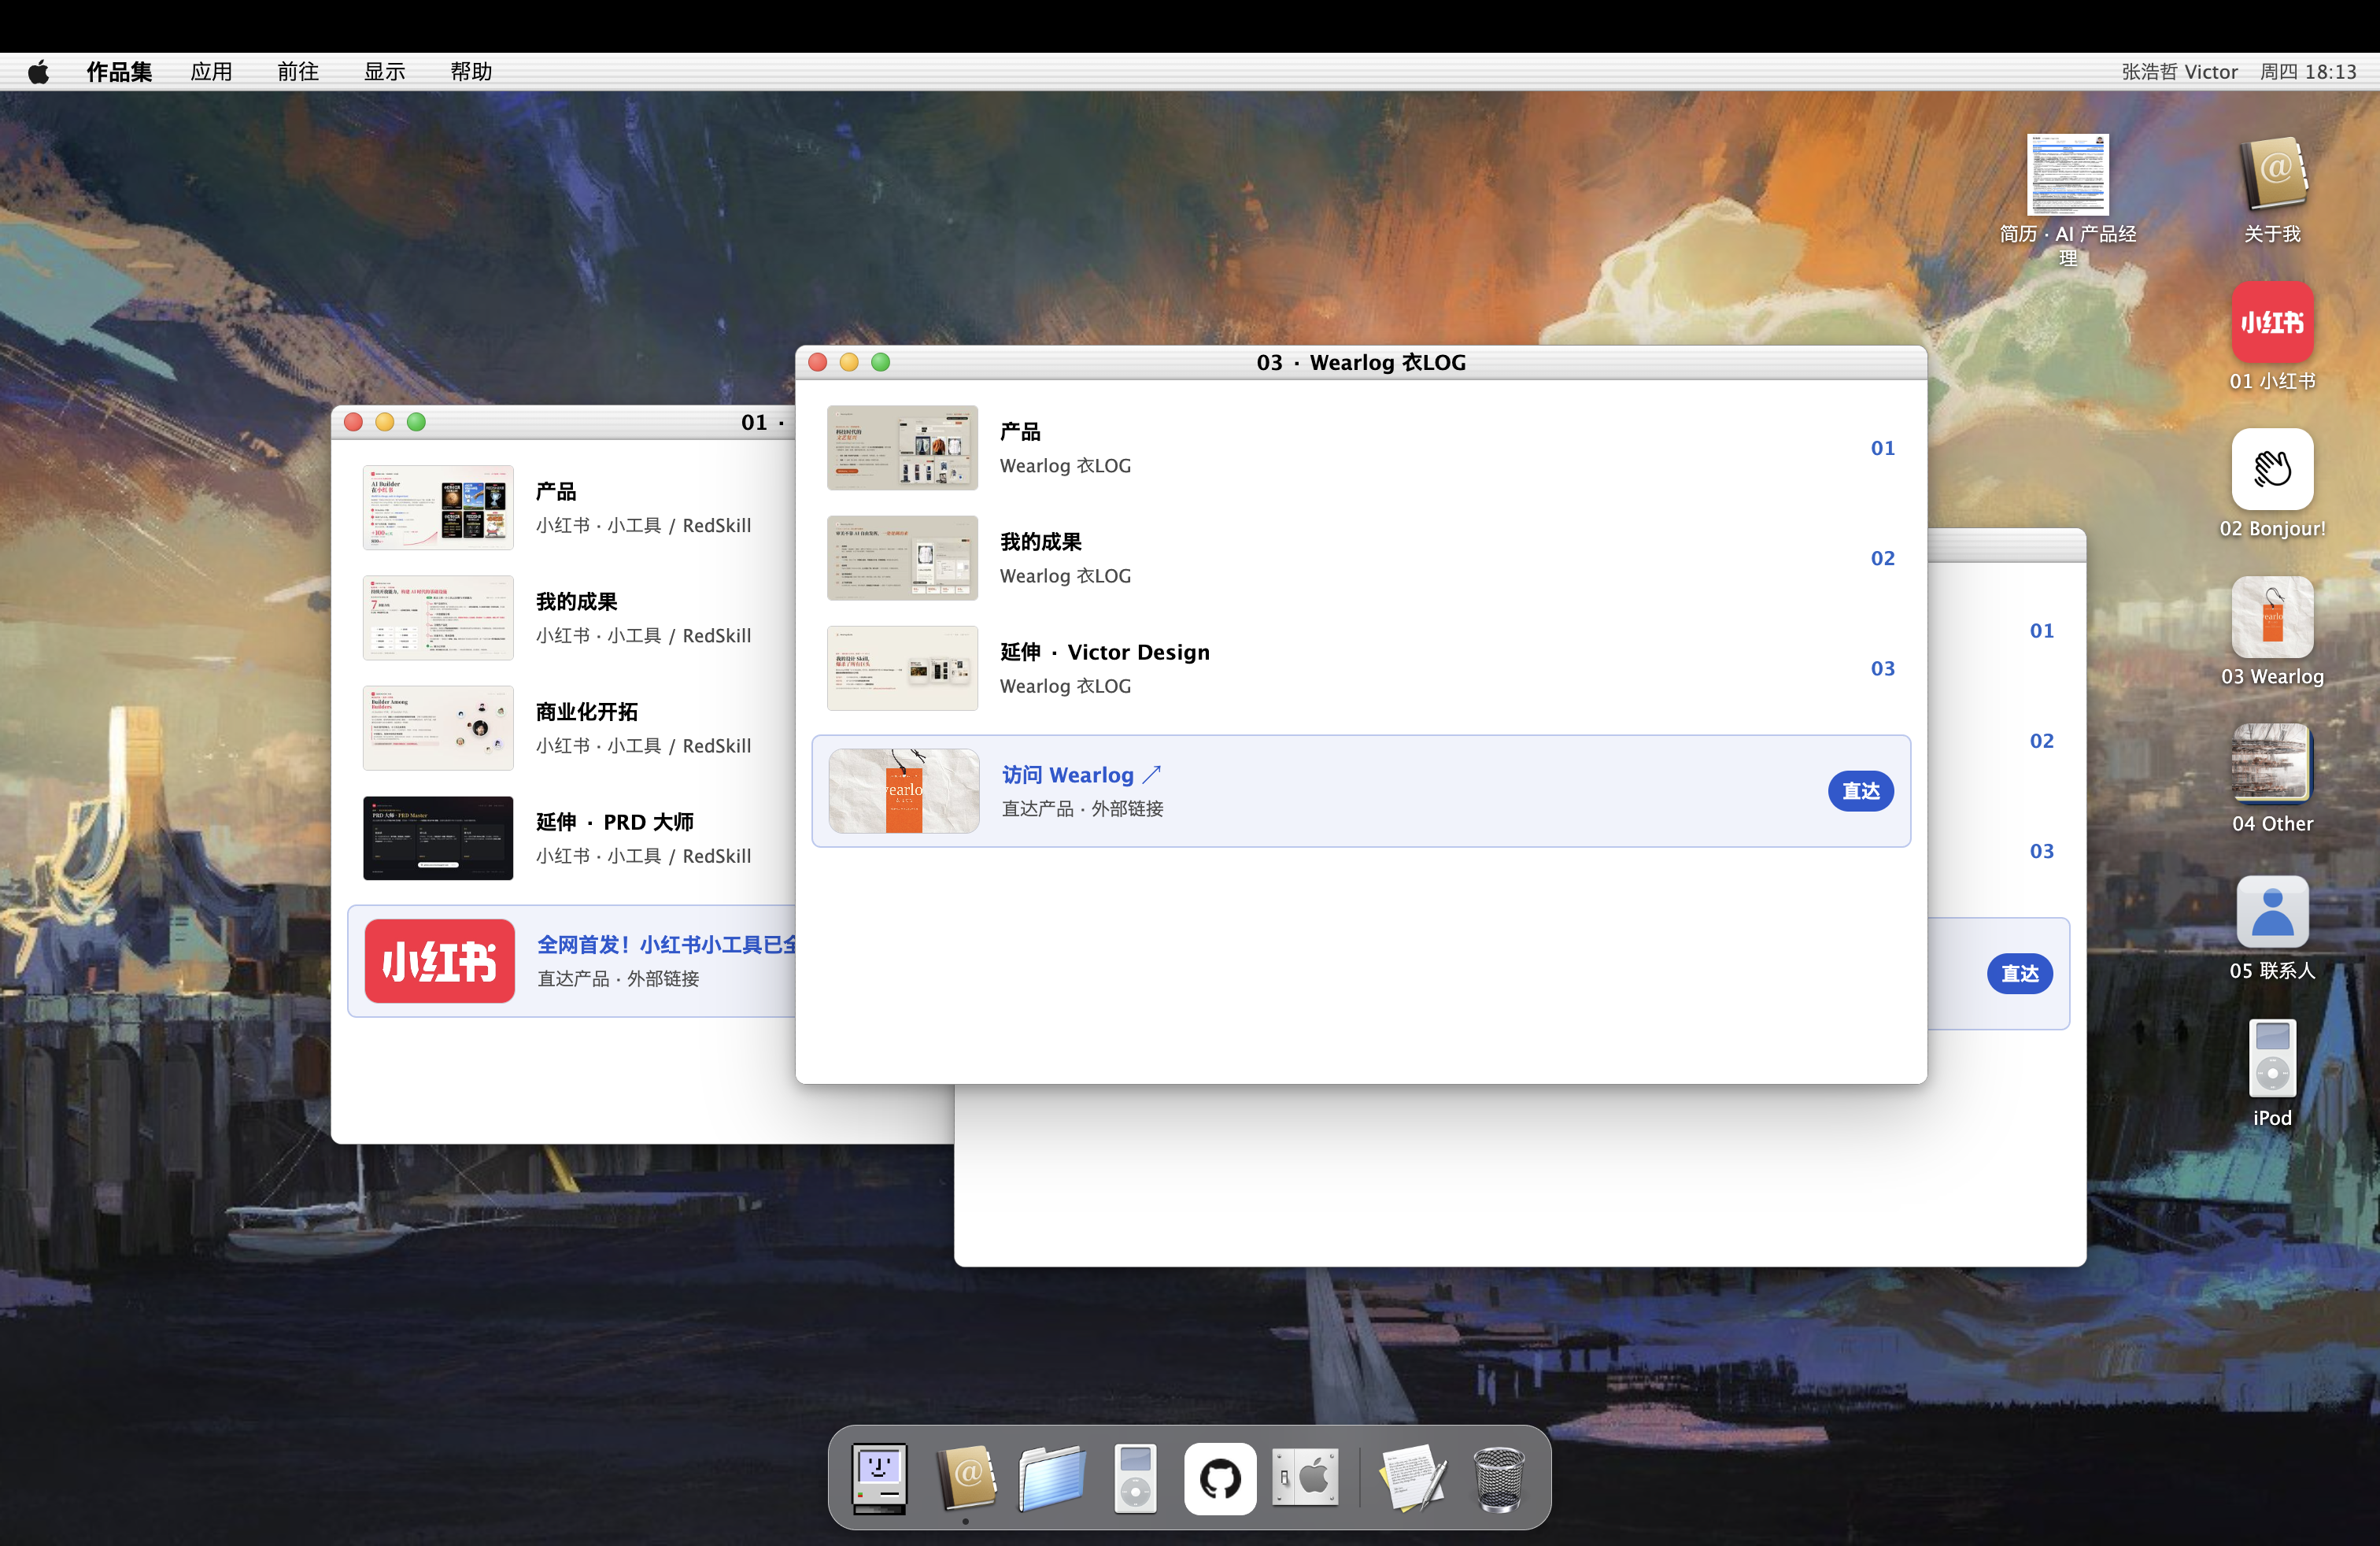Open the TextEdit notepad icon in Dock

pos(1412,1477)
